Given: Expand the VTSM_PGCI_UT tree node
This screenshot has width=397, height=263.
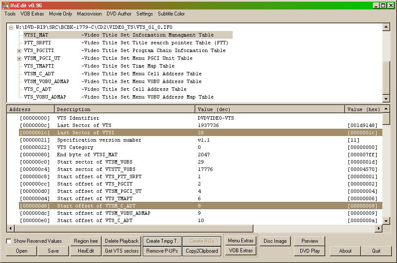Looking at the screenshot, I should tap(19, 59).
